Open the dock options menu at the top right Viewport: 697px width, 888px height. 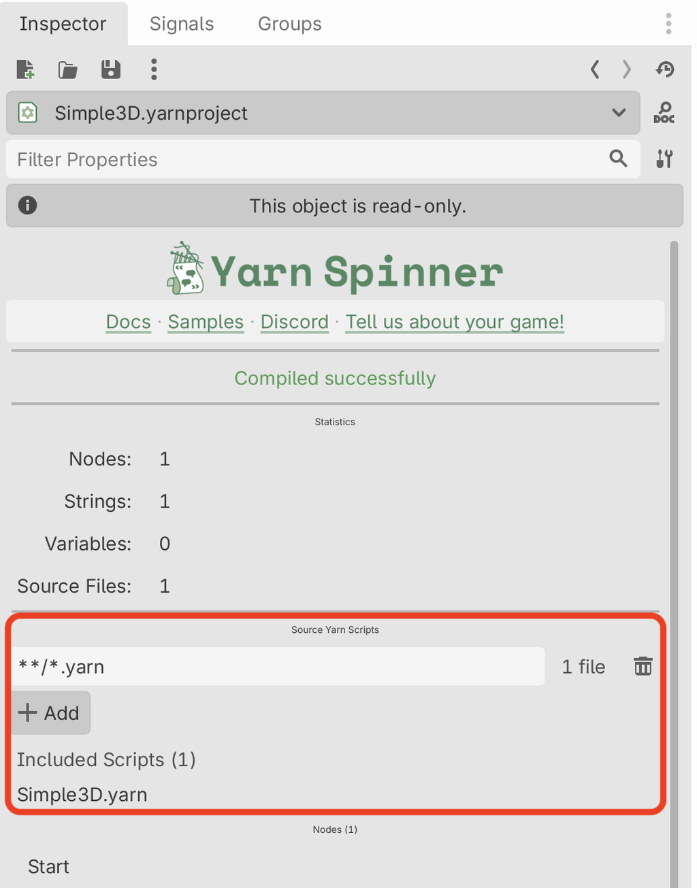pos(668,24)
